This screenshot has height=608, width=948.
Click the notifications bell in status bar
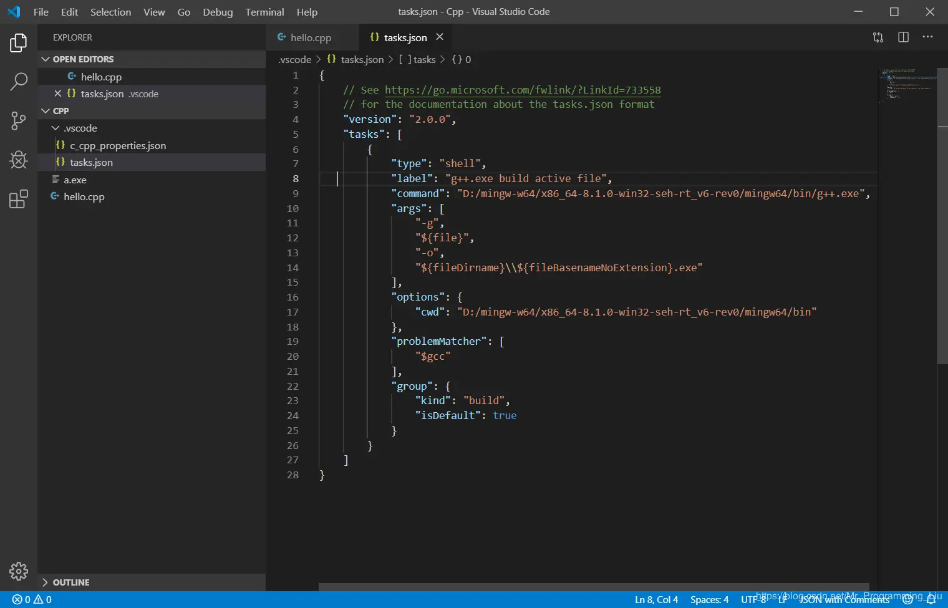931,600
